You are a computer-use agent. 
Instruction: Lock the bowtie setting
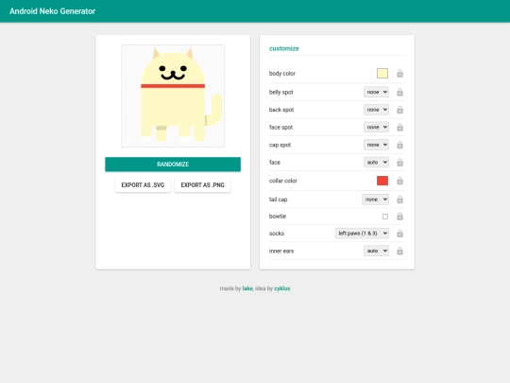coord(399,217)
